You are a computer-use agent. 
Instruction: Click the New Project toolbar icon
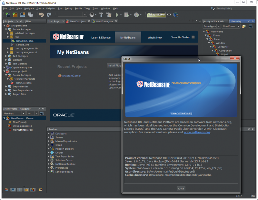(x=15, y=15)
